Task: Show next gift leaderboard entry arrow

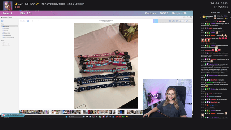Action: (x=230, y=18)
